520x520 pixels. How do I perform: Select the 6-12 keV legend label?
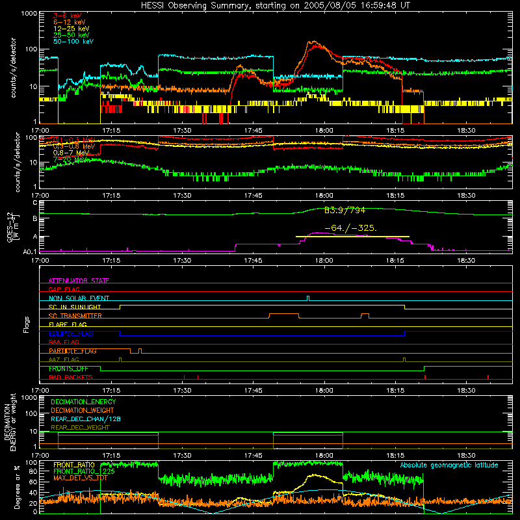[x=70, y=22]
